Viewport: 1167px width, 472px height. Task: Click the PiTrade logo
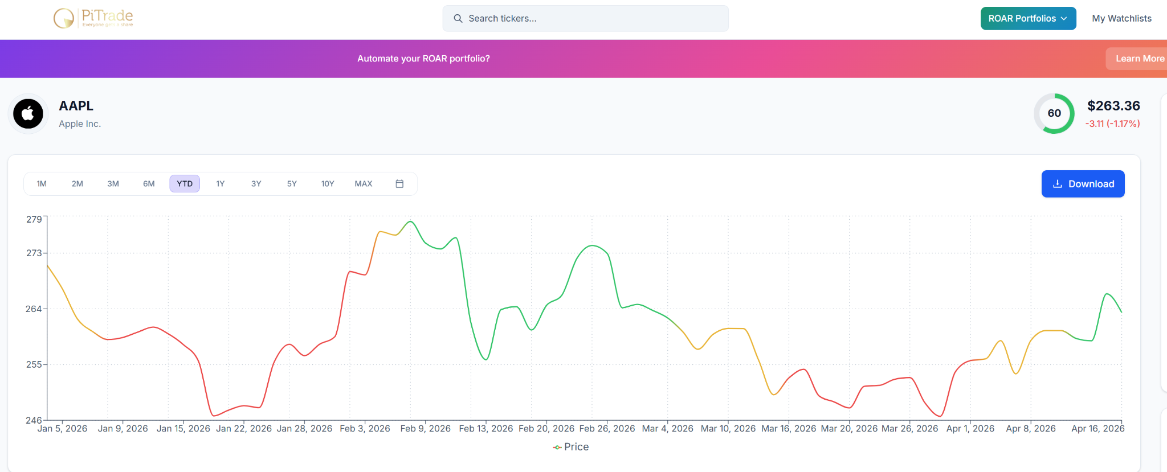(93, 18)
